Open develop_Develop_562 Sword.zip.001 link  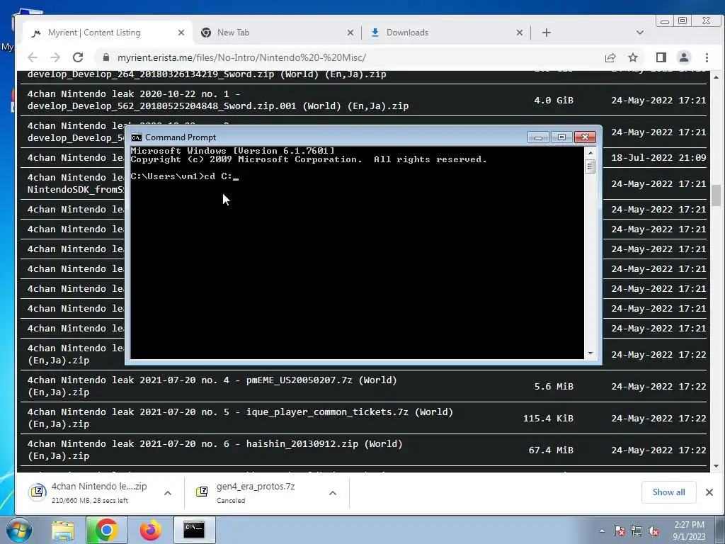218,100
